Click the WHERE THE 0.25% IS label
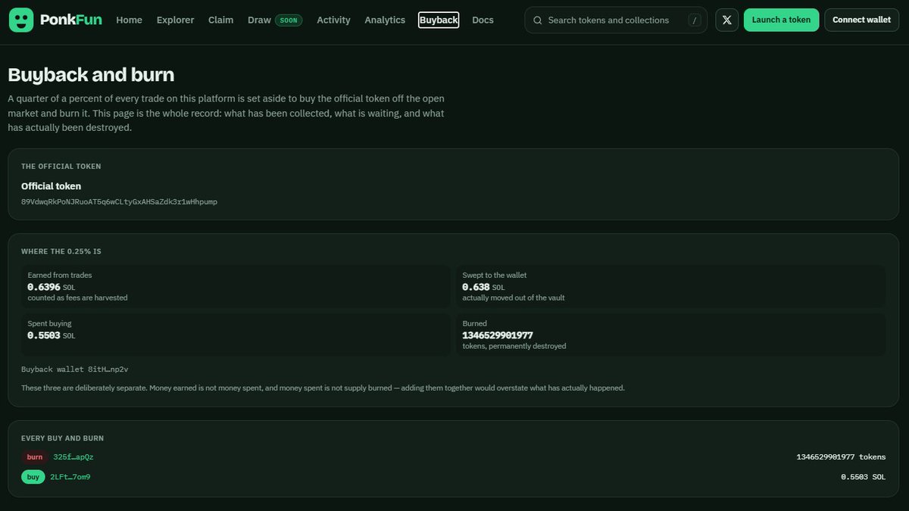The image size is (909, 511). (61, 251)
